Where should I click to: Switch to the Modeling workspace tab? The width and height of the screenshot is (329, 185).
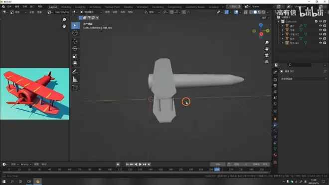click(x=66, y=7)
